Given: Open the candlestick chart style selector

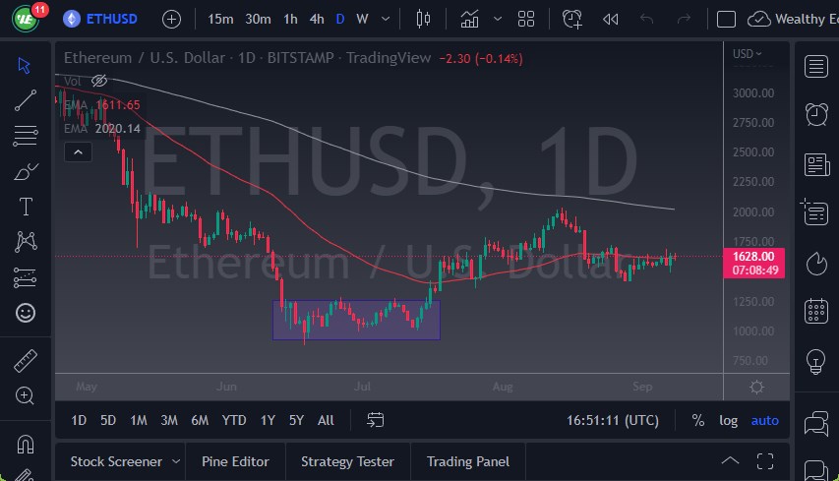Looking at the screenshot, I should click(x=423, y=20).
